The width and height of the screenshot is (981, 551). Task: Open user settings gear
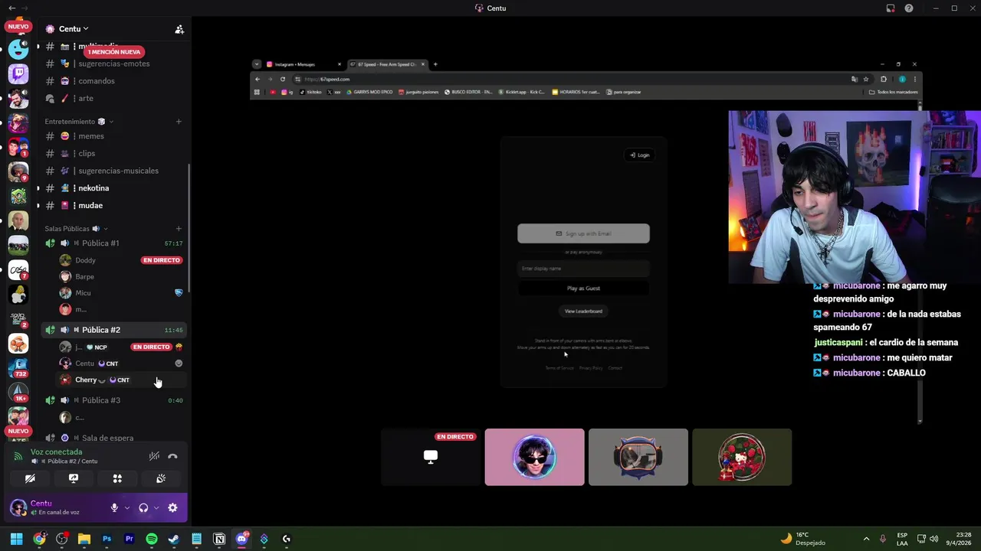(172, 507)
